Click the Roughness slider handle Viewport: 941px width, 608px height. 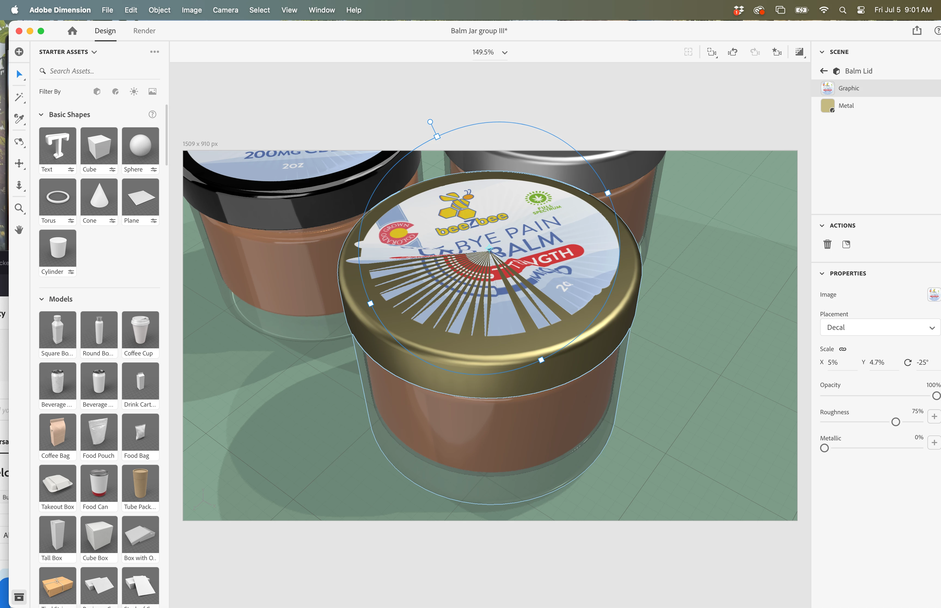[896, 422]
